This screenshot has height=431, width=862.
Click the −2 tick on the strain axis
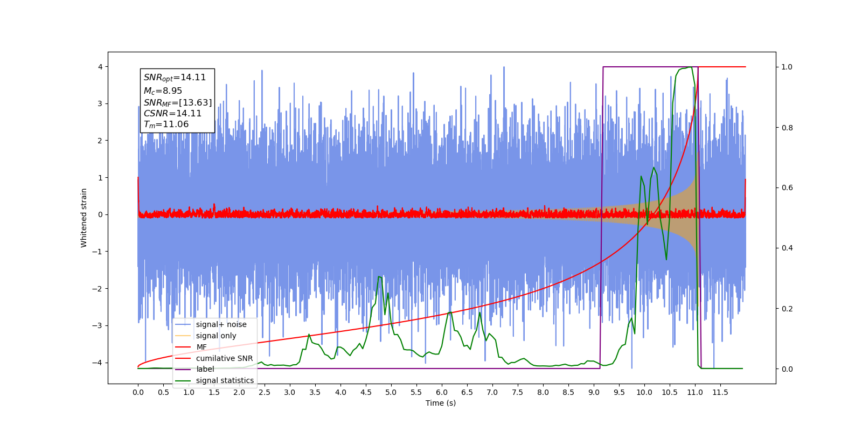[x=97, y=289]
